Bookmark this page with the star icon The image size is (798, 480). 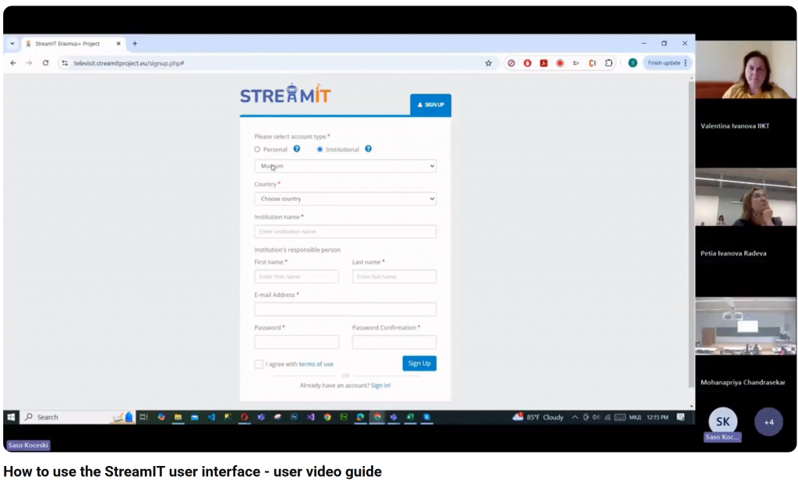[x=489, y=63]
